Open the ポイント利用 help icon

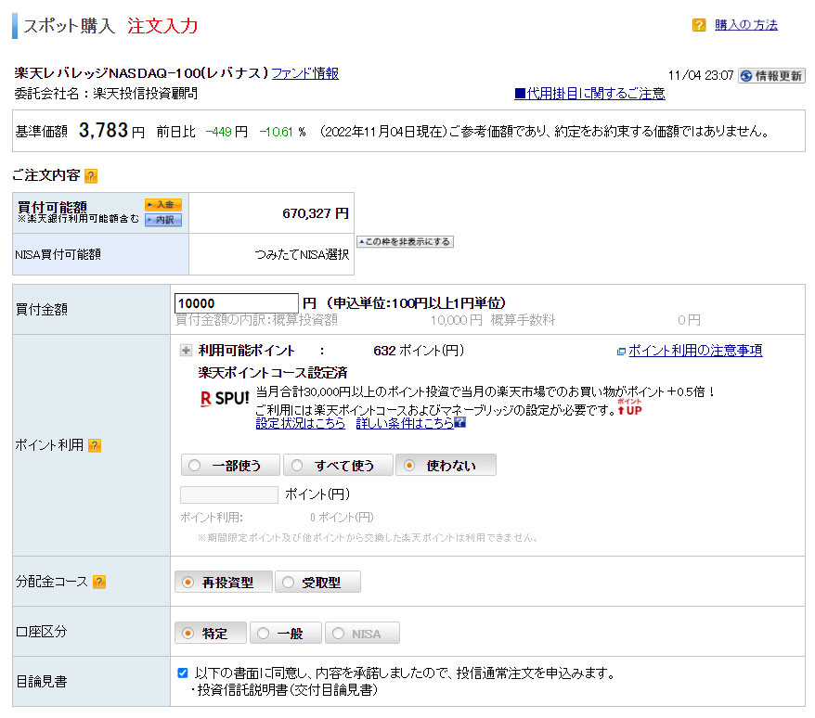(95, 445)
